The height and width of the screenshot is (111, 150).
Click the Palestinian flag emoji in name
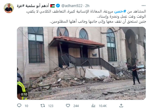point(52,6)
